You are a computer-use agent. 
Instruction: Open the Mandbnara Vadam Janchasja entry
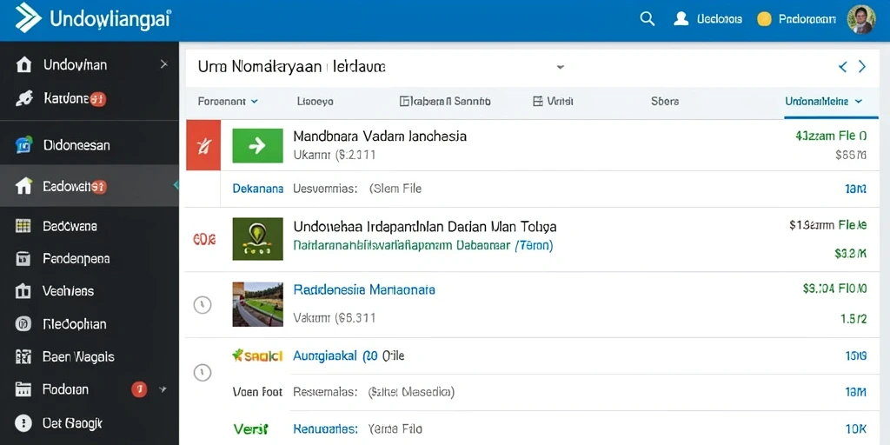point(380,136)
